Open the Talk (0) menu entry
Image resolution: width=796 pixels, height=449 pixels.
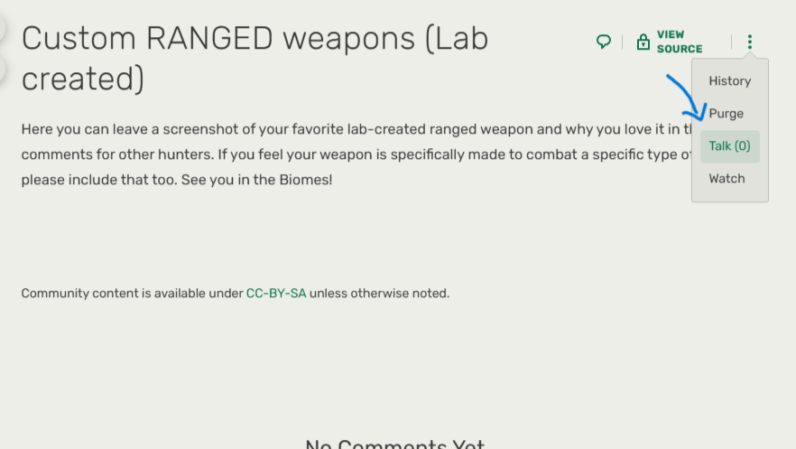click(x=729, y=146)
